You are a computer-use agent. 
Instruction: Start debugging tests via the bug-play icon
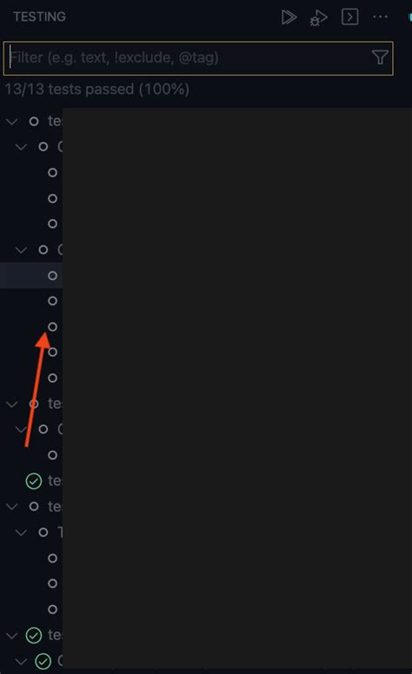click(318, 18)
